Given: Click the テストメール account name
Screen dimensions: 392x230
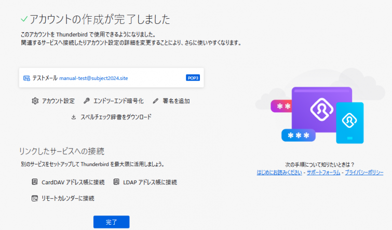Looking at the screenshot, I should 45,78.
